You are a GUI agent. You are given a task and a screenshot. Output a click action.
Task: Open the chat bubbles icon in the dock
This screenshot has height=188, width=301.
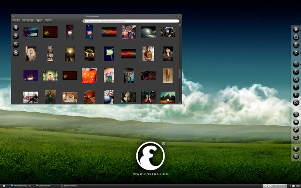pyautogui.click(x=296, y=130)
